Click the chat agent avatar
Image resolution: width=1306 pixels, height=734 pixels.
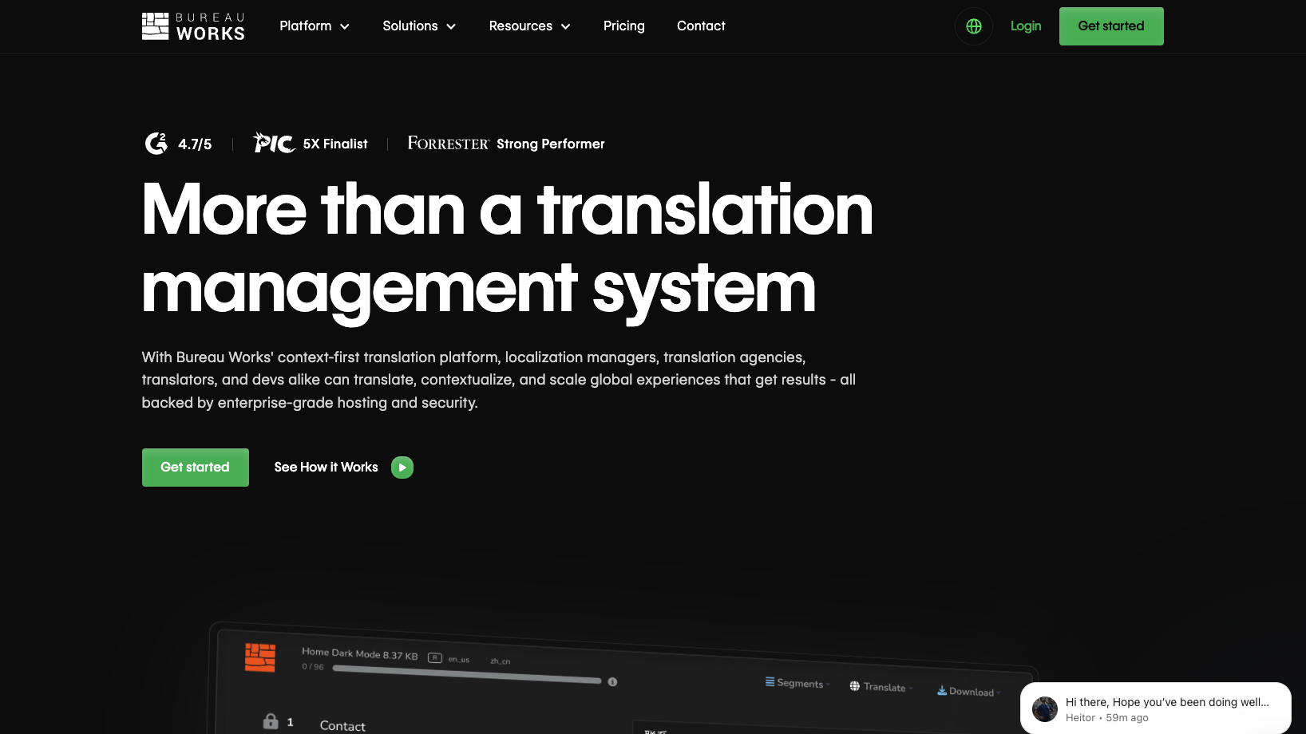[x=1044, y=708]
